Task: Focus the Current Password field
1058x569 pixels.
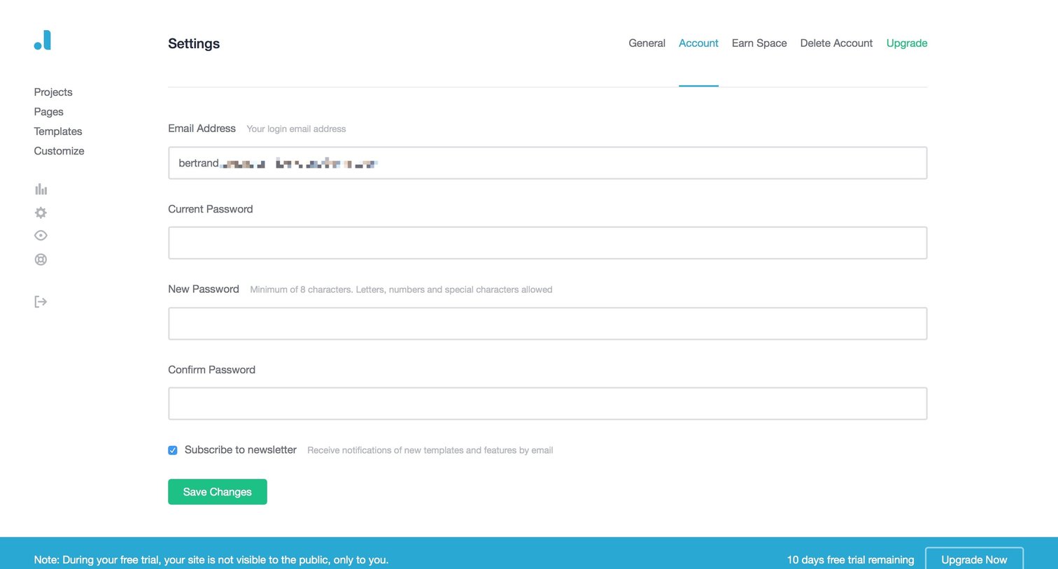Action: pyautogui.click(x=548, y=243)
